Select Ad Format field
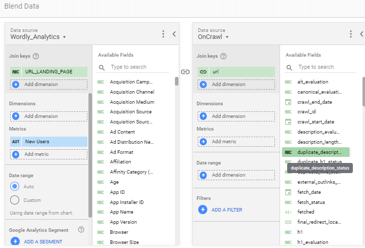Viewport: 365px width, 248px height. [x=121, y=152]
